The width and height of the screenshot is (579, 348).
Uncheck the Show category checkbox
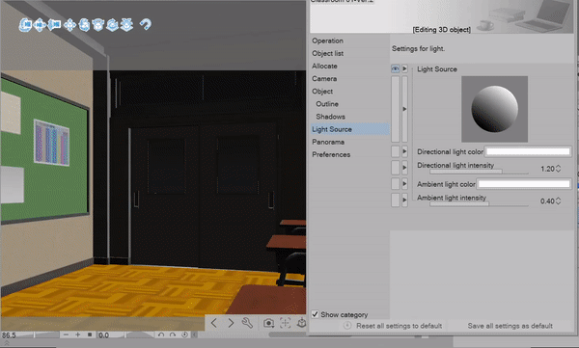click(x=315, y=314)
